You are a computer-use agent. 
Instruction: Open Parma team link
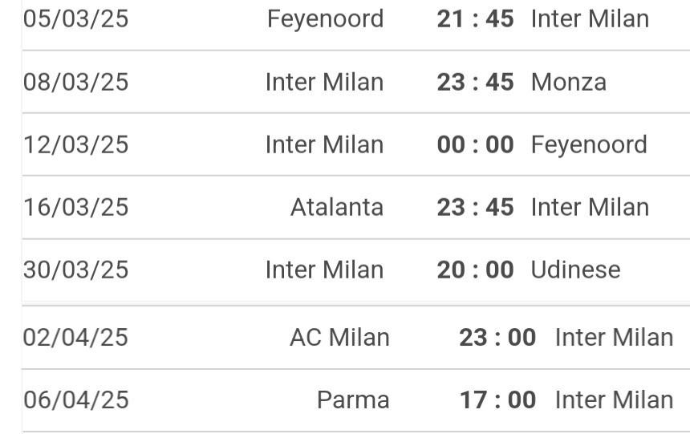353,400
